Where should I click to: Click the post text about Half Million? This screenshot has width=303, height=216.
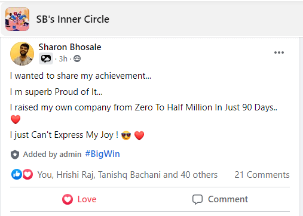coord(143,107)
